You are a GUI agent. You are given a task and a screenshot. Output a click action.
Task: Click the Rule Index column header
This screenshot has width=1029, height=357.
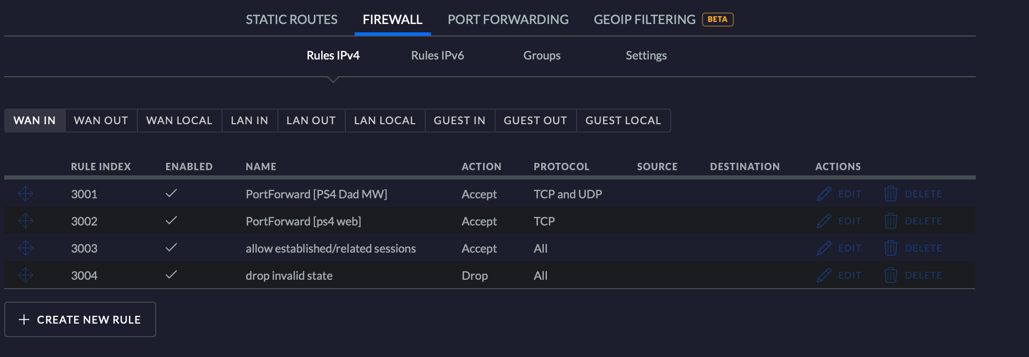(x=101, y=166)
